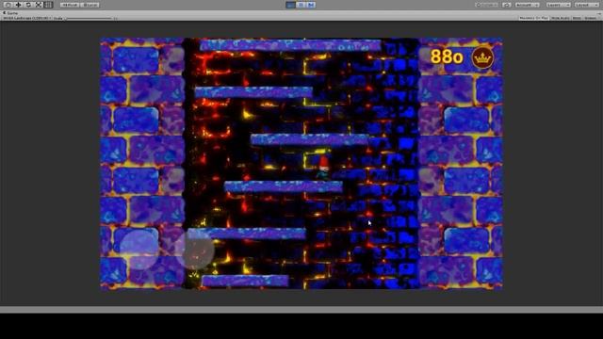Open the Account dropdown

tap(528, 5)
